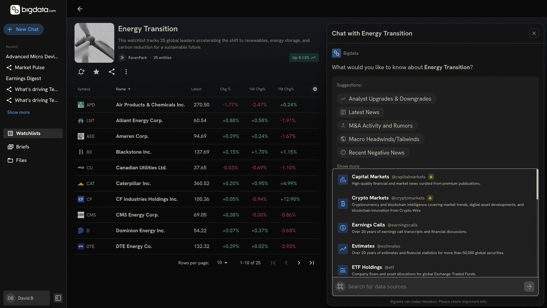Sort by the 1W Chg% column header
547x308 pixels.
(257, 89)
